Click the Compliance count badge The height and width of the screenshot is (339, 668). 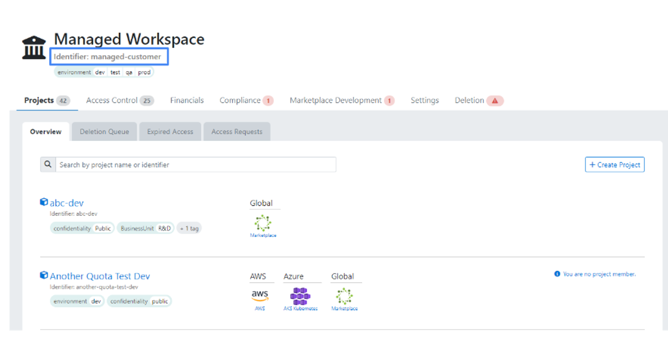pyautogui.click(x=268, y=101)
